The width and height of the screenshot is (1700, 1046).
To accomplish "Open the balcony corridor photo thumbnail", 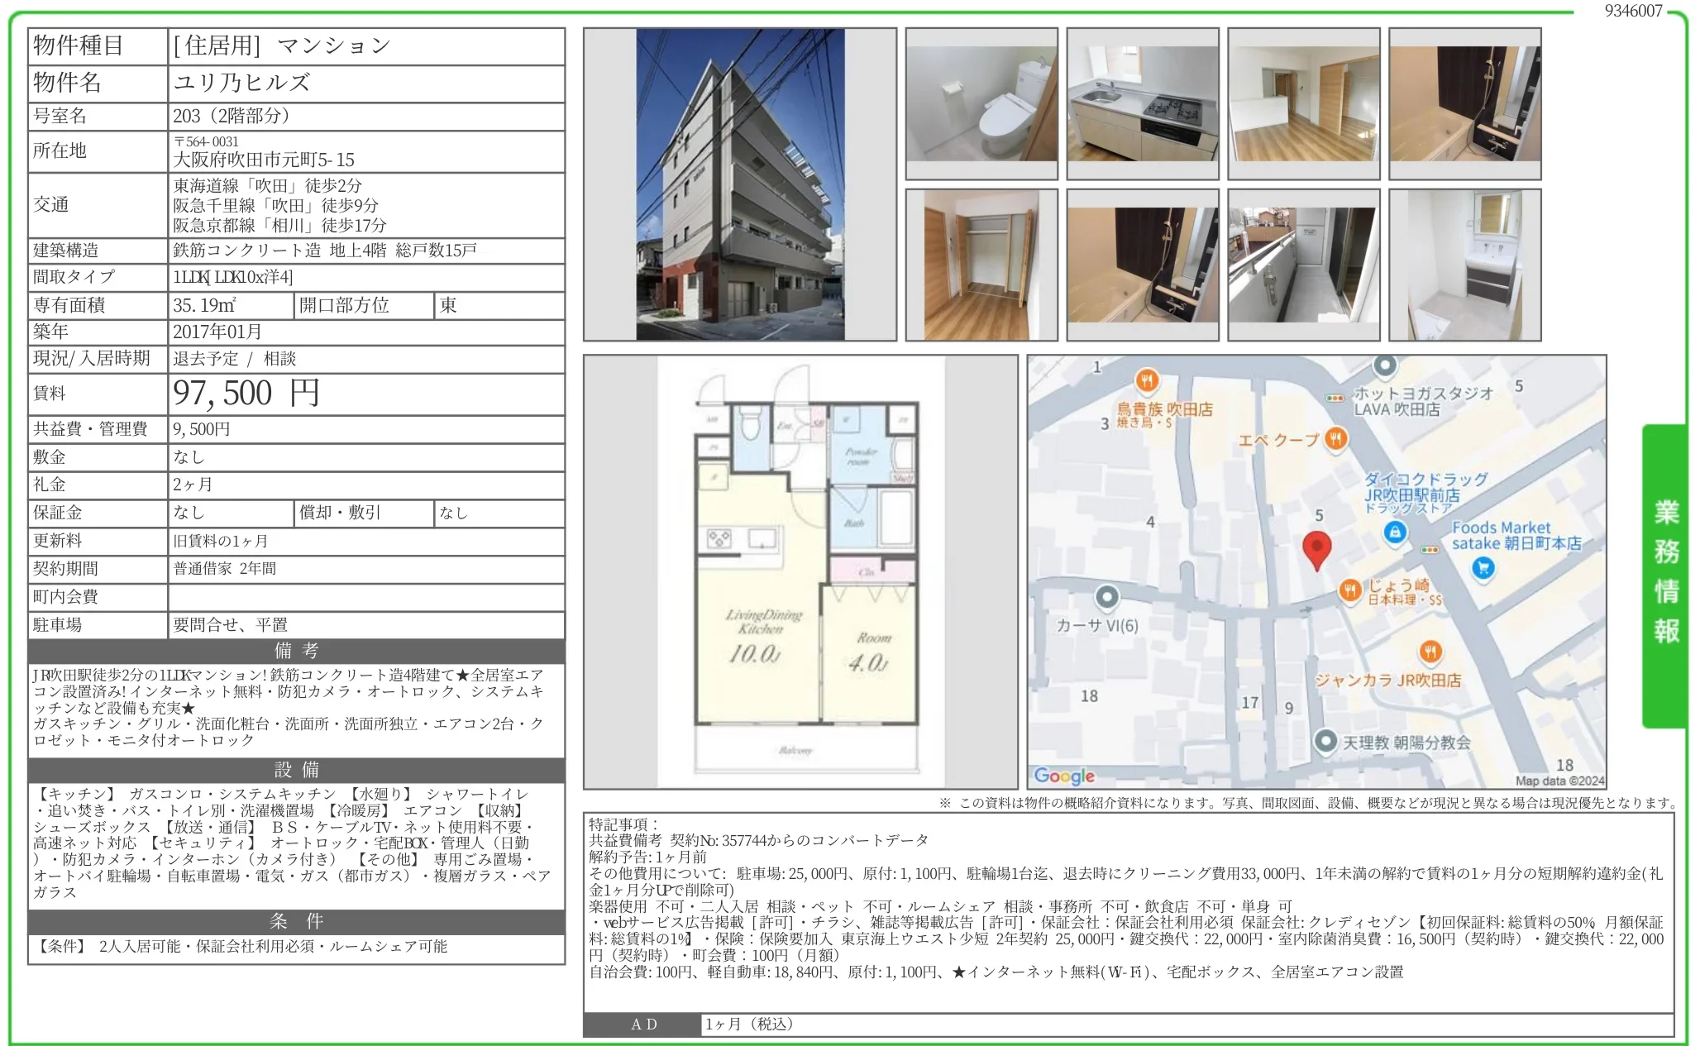I will 1303,265.
